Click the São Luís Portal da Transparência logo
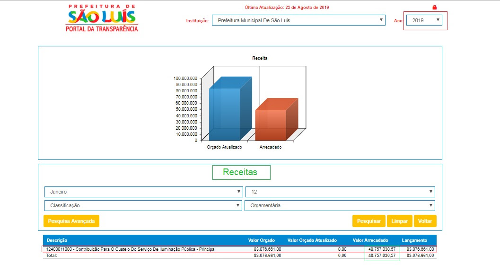The width and height of the screenshot is (500, 265). coord(102,18)
